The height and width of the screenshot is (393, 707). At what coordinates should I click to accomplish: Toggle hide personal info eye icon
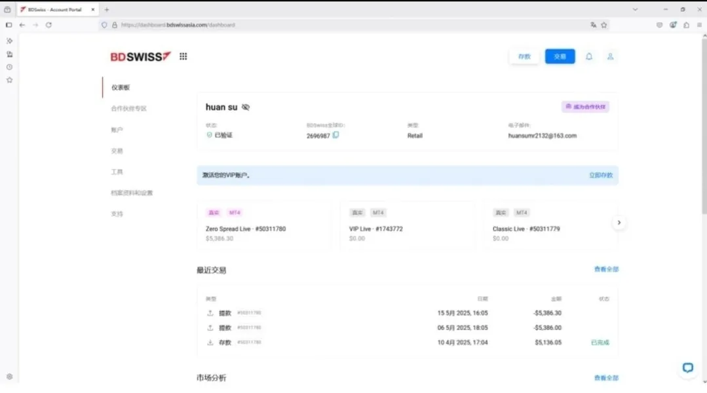(x=246, y=107)
